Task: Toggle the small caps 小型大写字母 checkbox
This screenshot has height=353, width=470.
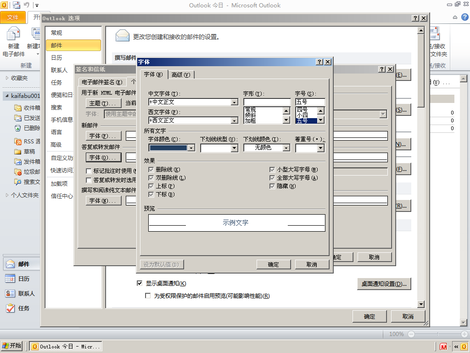Action: pyautogui.click(x=272, y=170)
